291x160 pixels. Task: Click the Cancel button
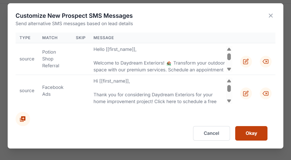(x=211, y=133)
